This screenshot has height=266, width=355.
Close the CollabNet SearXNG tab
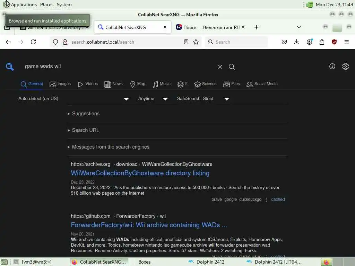tap(165, 27)
